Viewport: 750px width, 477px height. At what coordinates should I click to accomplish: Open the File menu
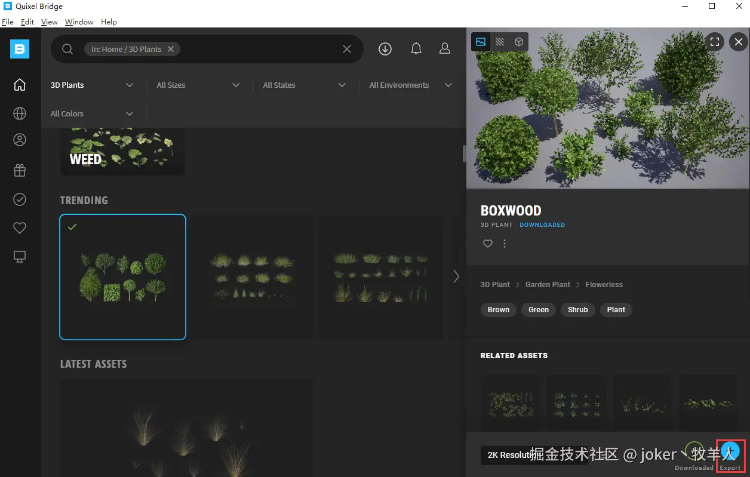[7, 21]
